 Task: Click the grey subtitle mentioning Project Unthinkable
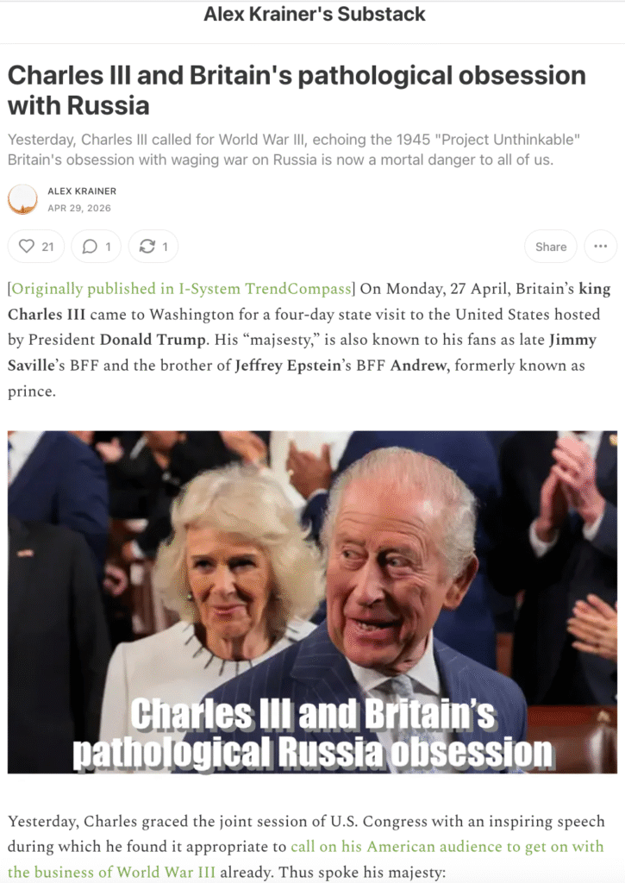294,150
